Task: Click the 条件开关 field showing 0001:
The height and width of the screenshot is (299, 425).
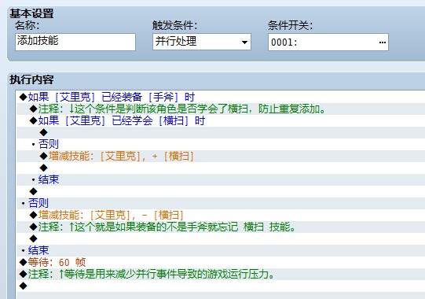Action: pyautogui.click(x=328, y=42)
